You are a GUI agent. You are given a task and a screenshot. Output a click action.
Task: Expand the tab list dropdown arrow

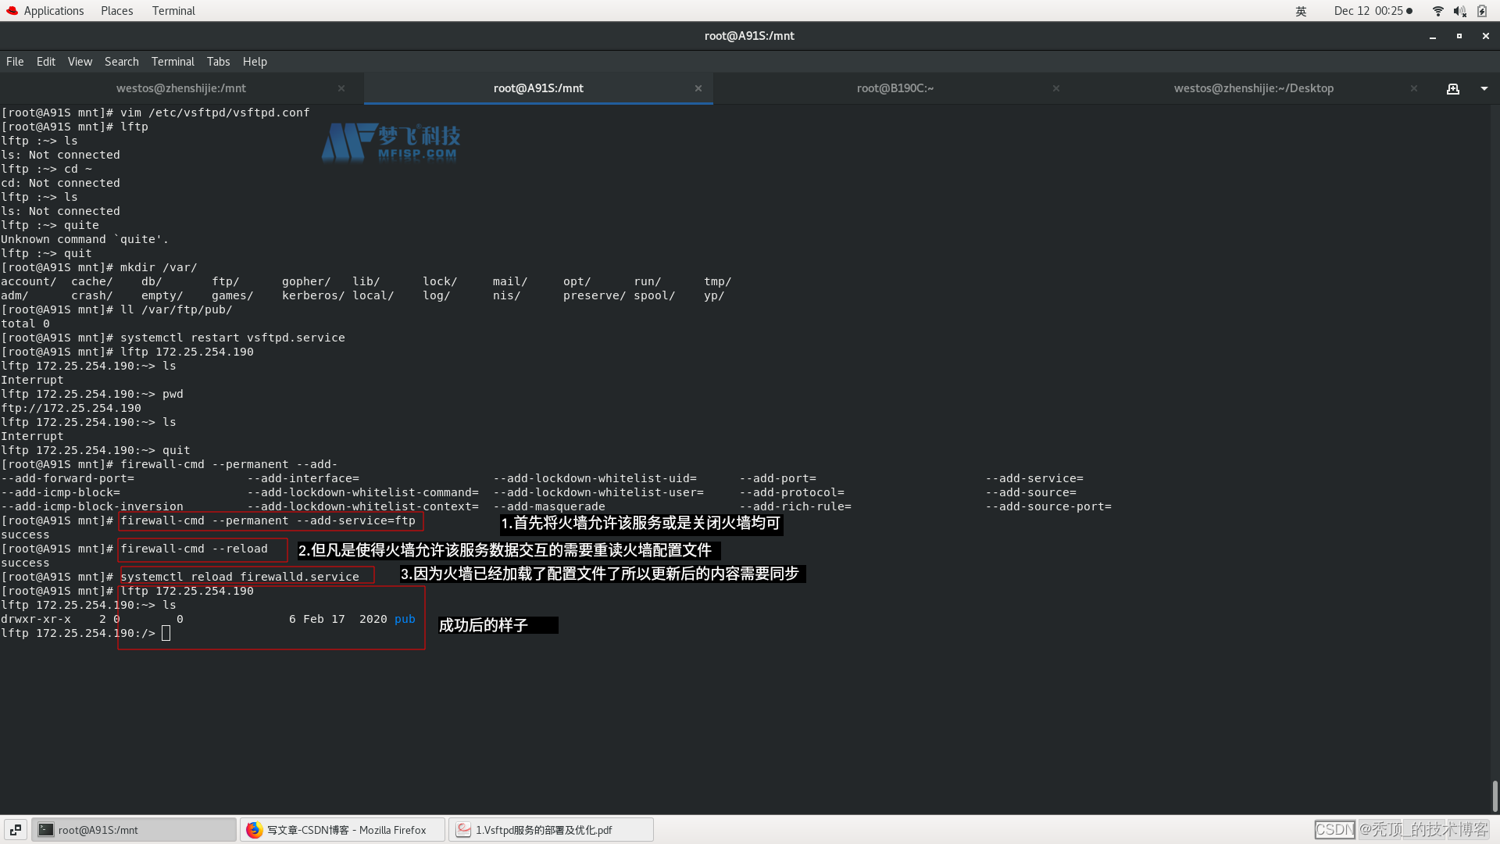pos(1484,89)
